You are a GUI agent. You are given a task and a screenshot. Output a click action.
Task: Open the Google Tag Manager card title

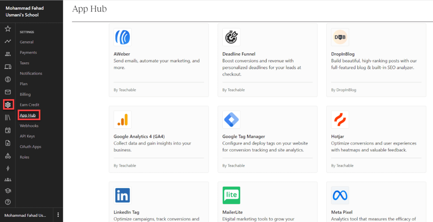(x=244, y=137)
